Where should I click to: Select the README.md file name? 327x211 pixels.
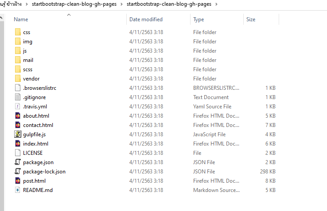pyautogui.click(x=38, y=190)
